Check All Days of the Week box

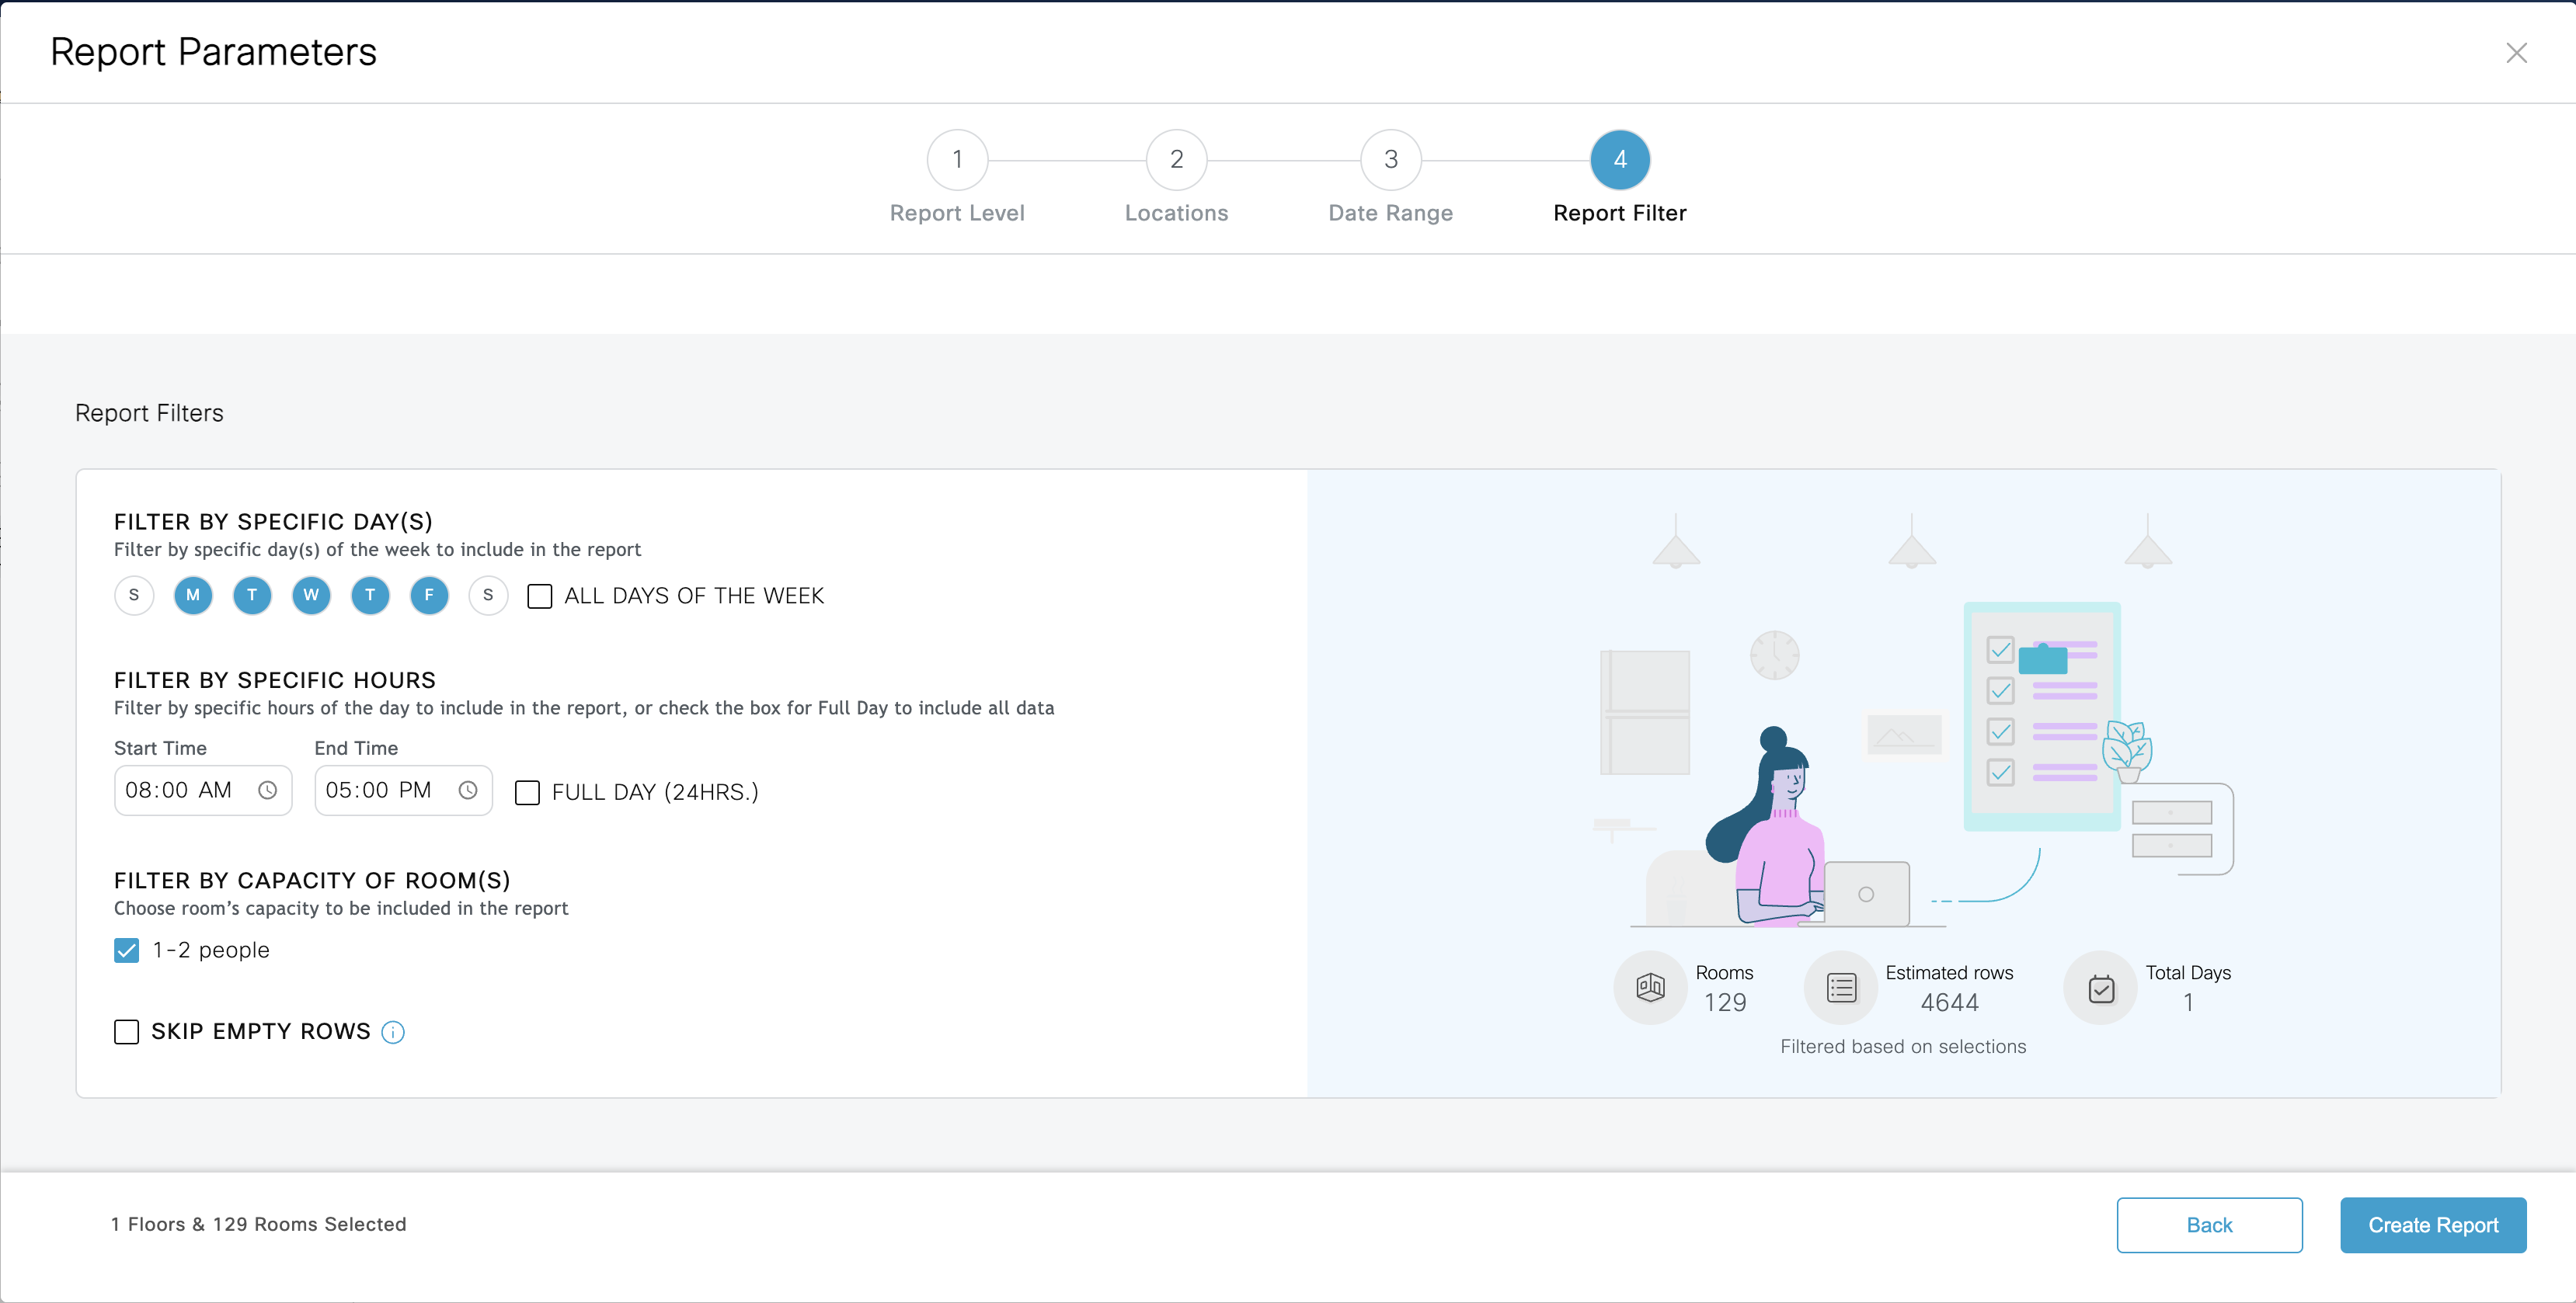(x=540, y=596)
